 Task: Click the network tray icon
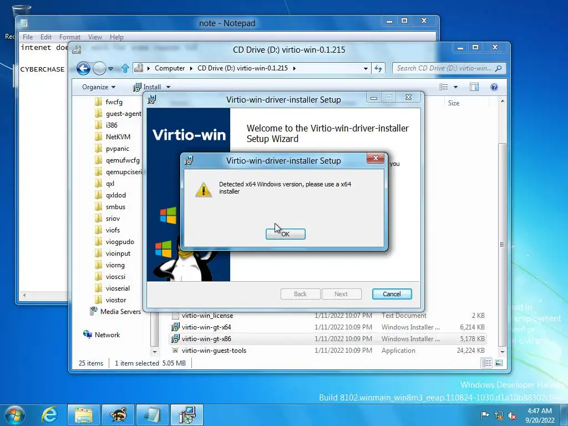(x=499, y=415)
